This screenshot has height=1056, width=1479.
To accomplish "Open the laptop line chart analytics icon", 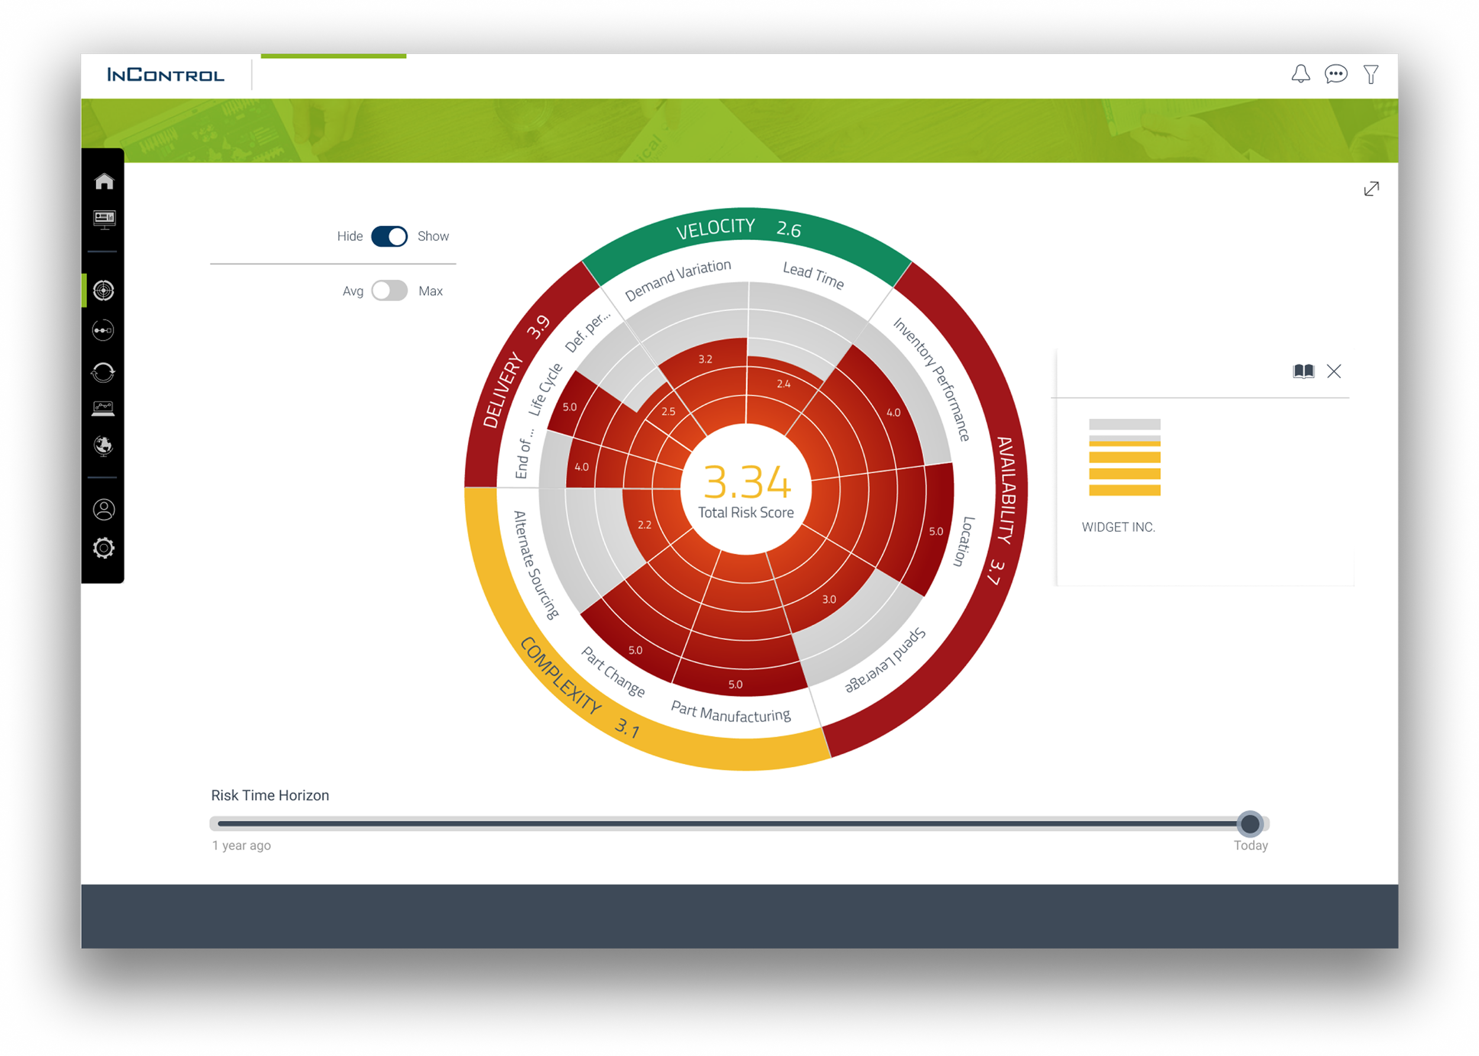I will [103, 409].
